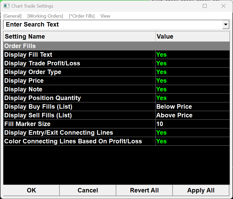Edit the Fill Marker Size value 10
Image resolution: width=233 pixels, height=199 pixels.
click(x=193, y=124)
